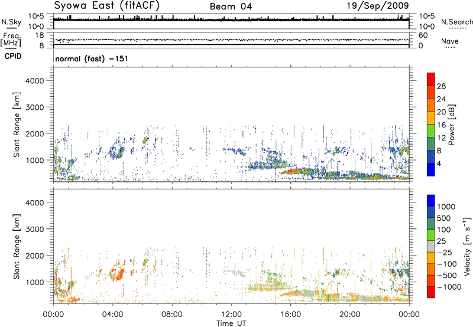Click the '08:00' time axis label

pos(172,315)
